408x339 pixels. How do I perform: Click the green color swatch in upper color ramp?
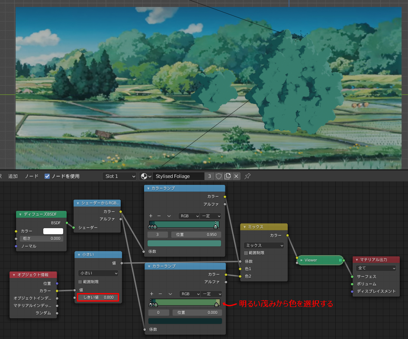point(184,243)
